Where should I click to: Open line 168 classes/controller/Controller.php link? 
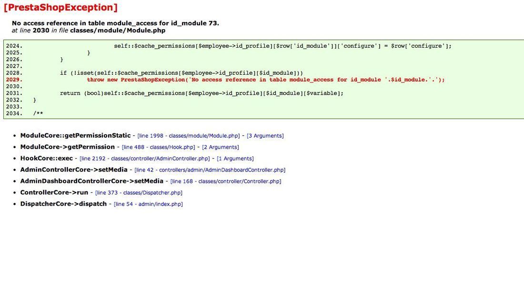click(226, 181)
